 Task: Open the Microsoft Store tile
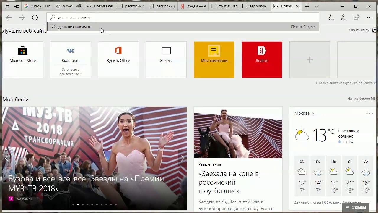[x=23, y=60]
